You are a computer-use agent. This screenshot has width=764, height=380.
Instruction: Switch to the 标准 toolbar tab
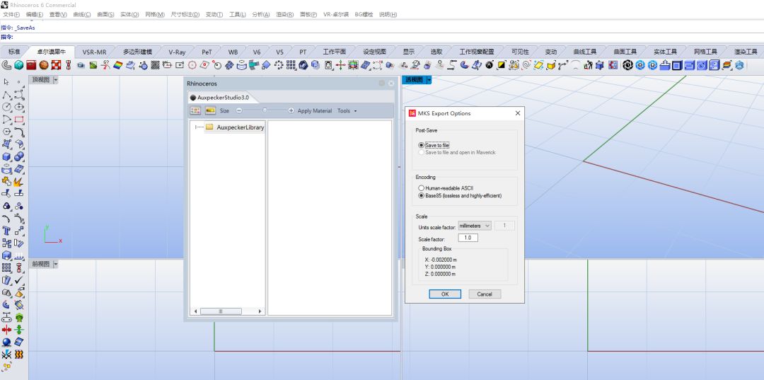(x=13, y=52)
